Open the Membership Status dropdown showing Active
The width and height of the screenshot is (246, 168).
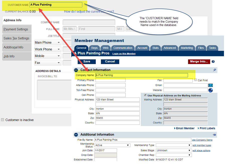112,145
